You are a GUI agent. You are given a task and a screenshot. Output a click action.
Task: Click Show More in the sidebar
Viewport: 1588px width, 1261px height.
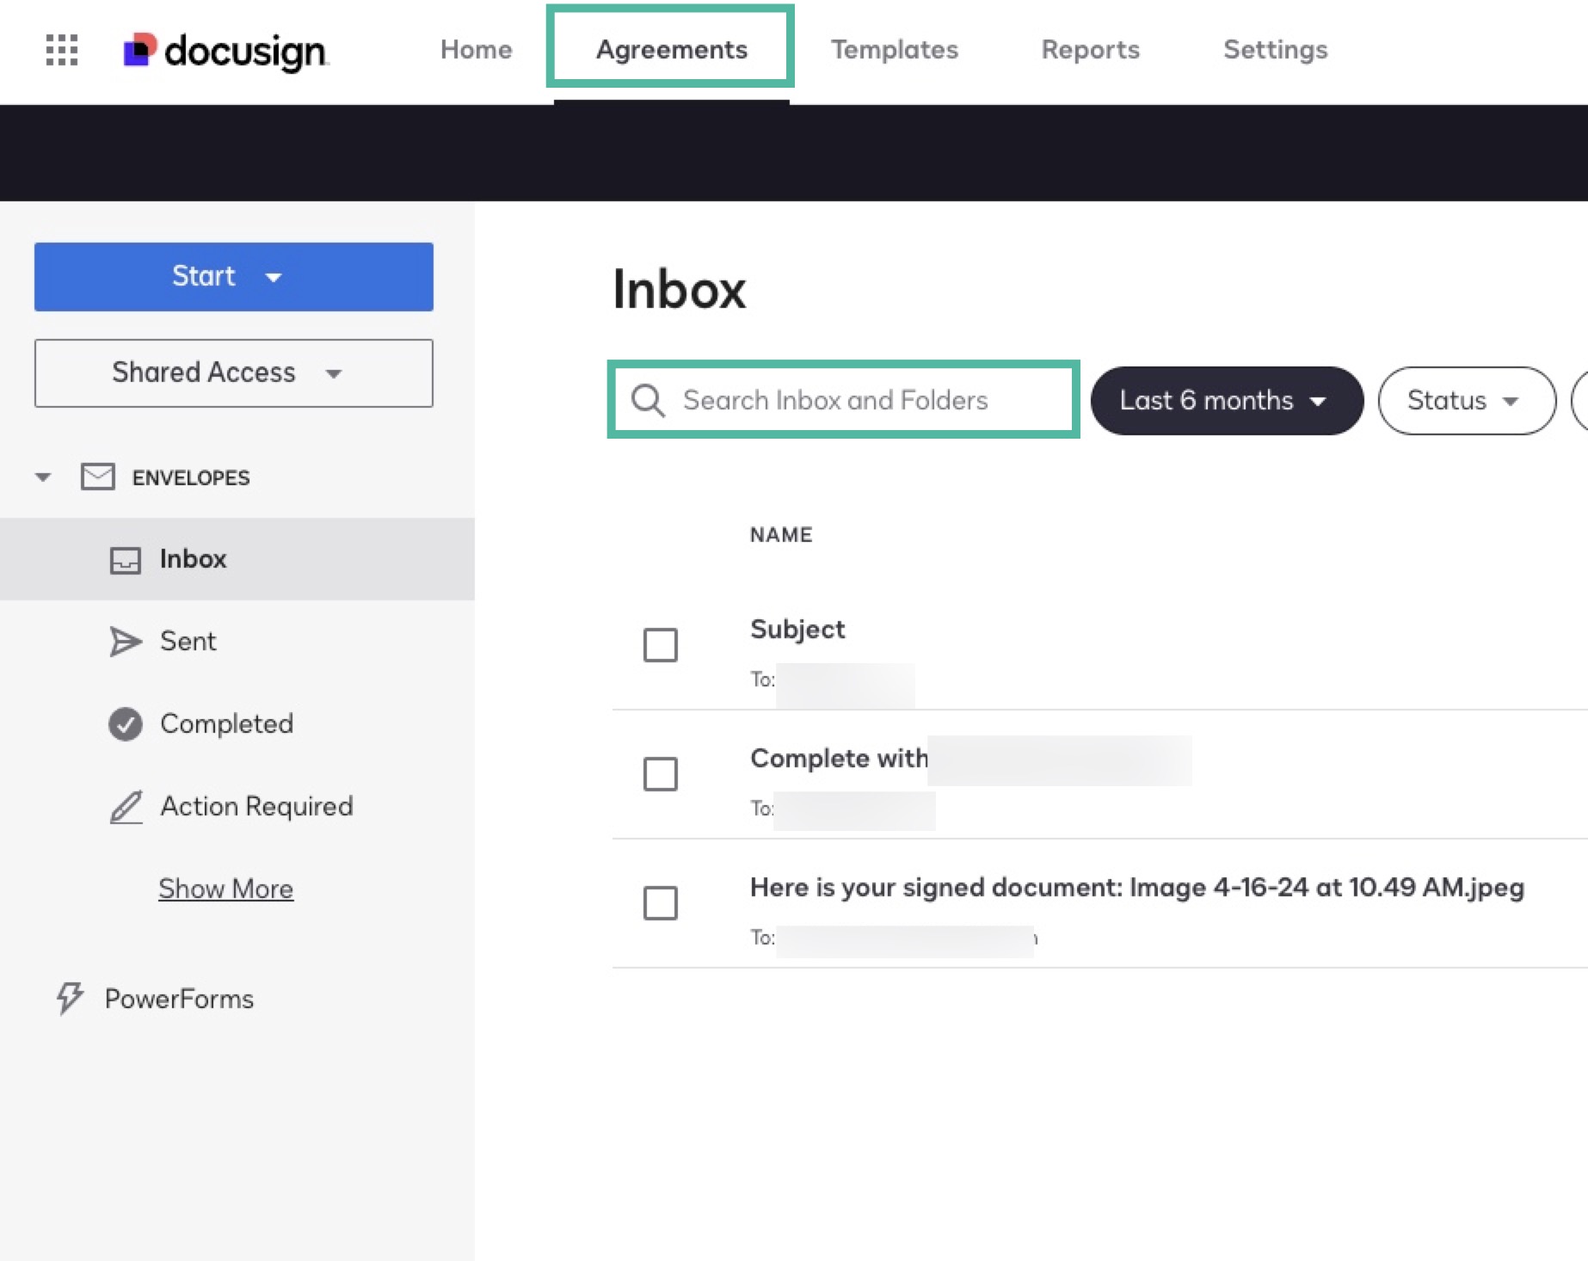coord(225,889)
